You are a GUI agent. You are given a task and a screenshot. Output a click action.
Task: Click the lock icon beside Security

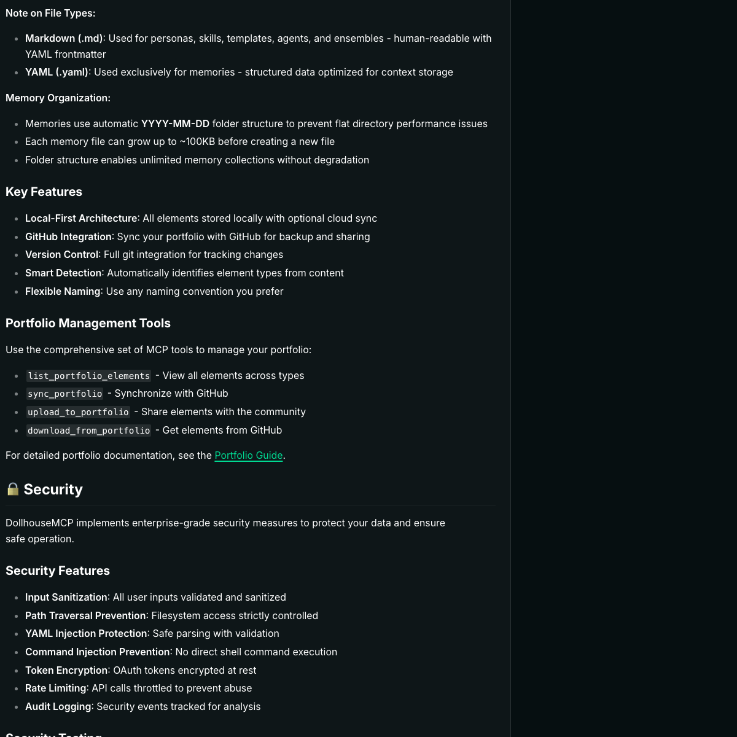pos(13,489)
